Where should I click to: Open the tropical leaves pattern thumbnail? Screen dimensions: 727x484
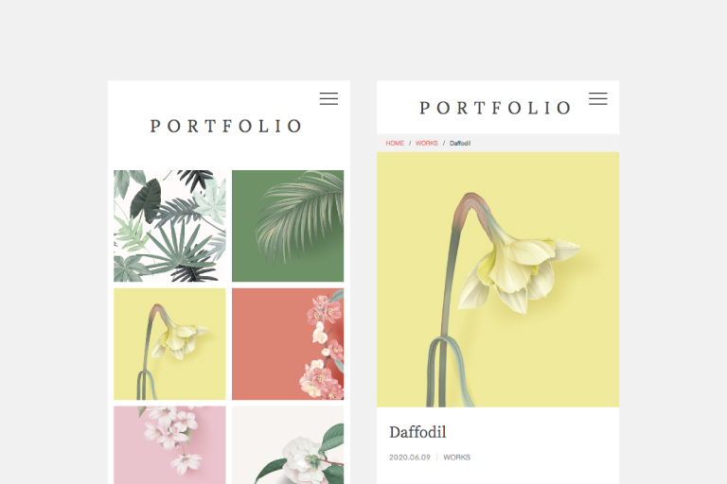tap(169, 226)
